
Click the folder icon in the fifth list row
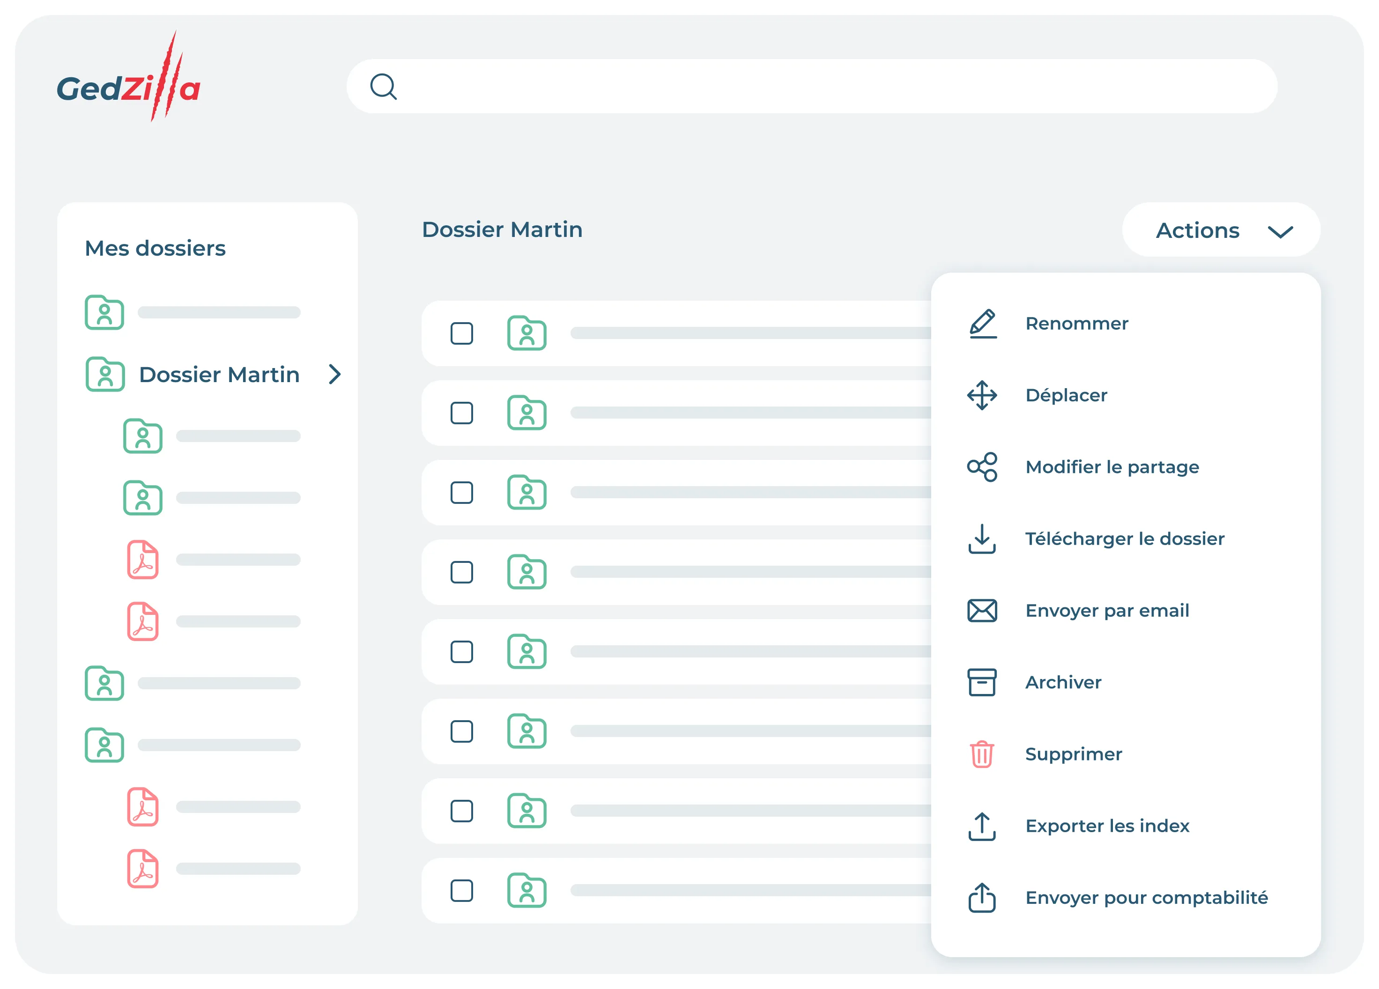click(526, 652)
